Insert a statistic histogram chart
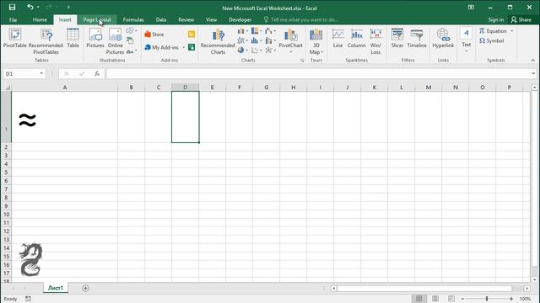 (256, 41)
